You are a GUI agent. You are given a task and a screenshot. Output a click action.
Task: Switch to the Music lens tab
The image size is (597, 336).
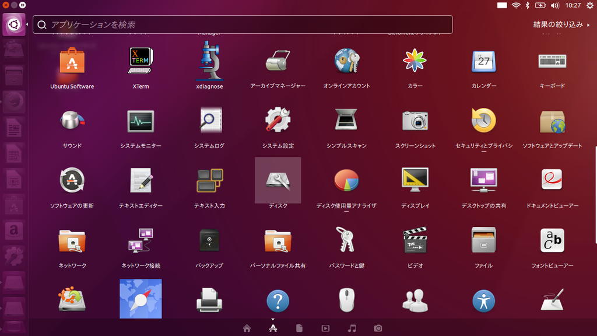coord(352,328)
